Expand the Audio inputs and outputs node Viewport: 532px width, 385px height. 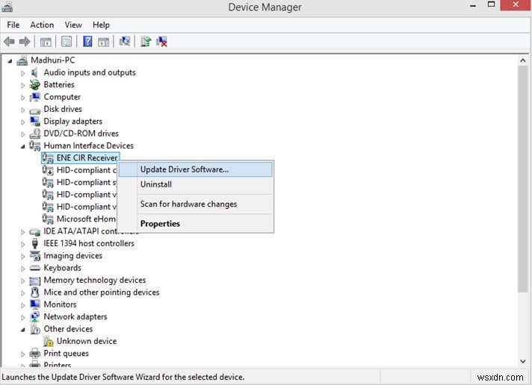(22, 73)
